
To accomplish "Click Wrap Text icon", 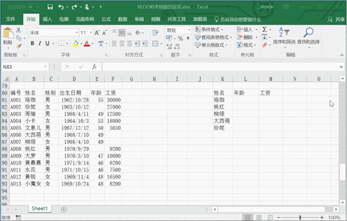I will 156,33.
